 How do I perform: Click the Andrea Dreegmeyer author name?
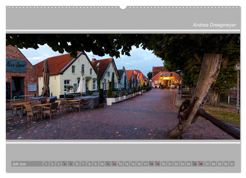click(214, 25)
